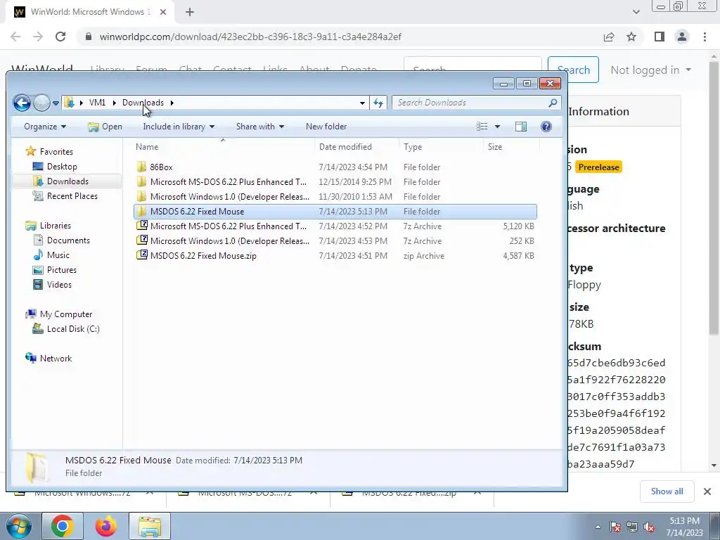Open Chrome three-dot menu

coord(705,37)
